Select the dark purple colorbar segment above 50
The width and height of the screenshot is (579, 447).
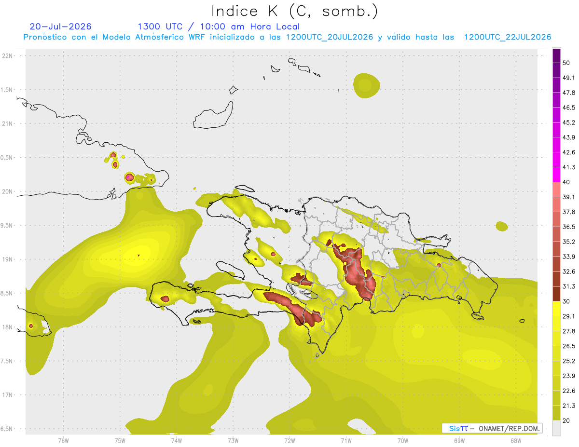point(556,56)
